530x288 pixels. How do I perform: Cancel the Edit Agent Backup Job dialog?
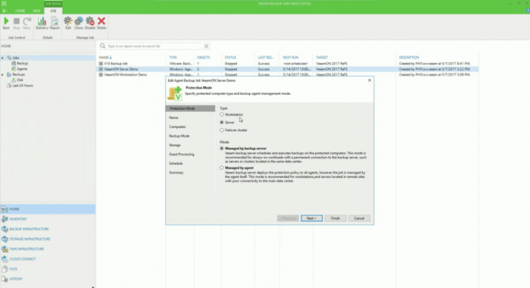tap(359, 218)
